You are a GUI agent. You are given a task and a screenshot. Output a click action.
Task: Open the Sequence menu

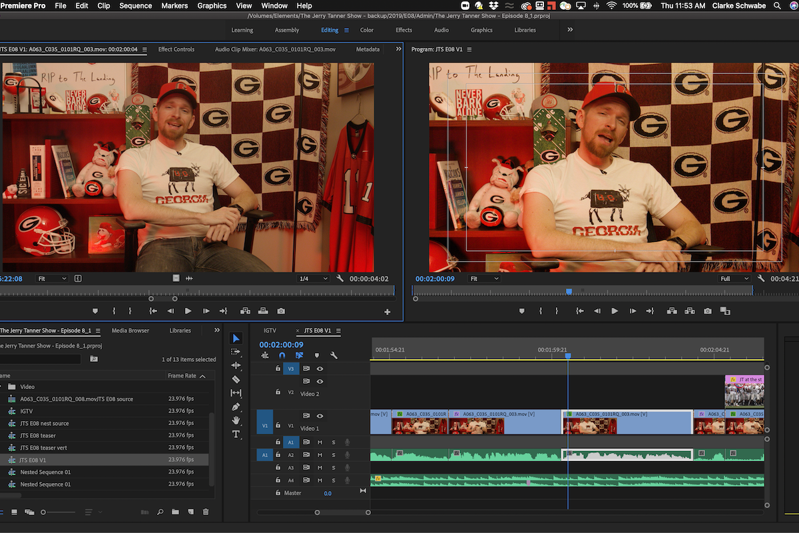(x=135, y=5)
